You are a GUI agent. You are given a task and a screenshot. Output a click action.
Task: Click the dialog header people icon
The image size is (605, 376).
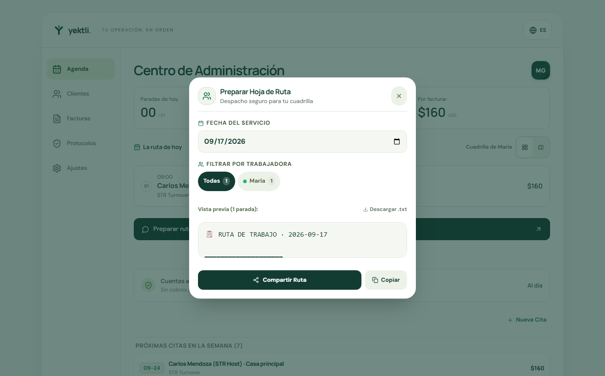(x=207, y=96)
